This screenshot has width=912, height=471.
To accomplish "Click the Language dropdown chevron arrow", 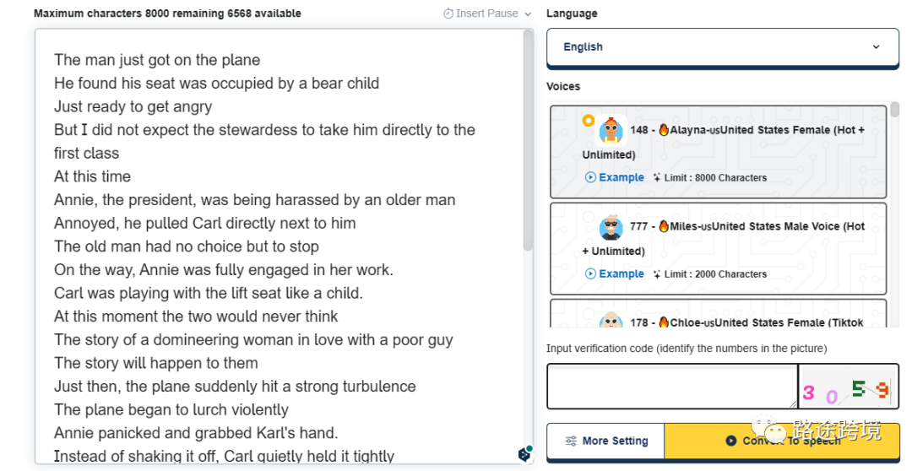I will point(876,47).
